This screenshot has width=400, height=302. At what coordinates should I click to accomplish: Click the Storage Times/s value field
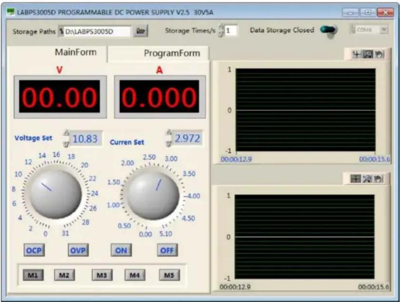pos(231,31)
